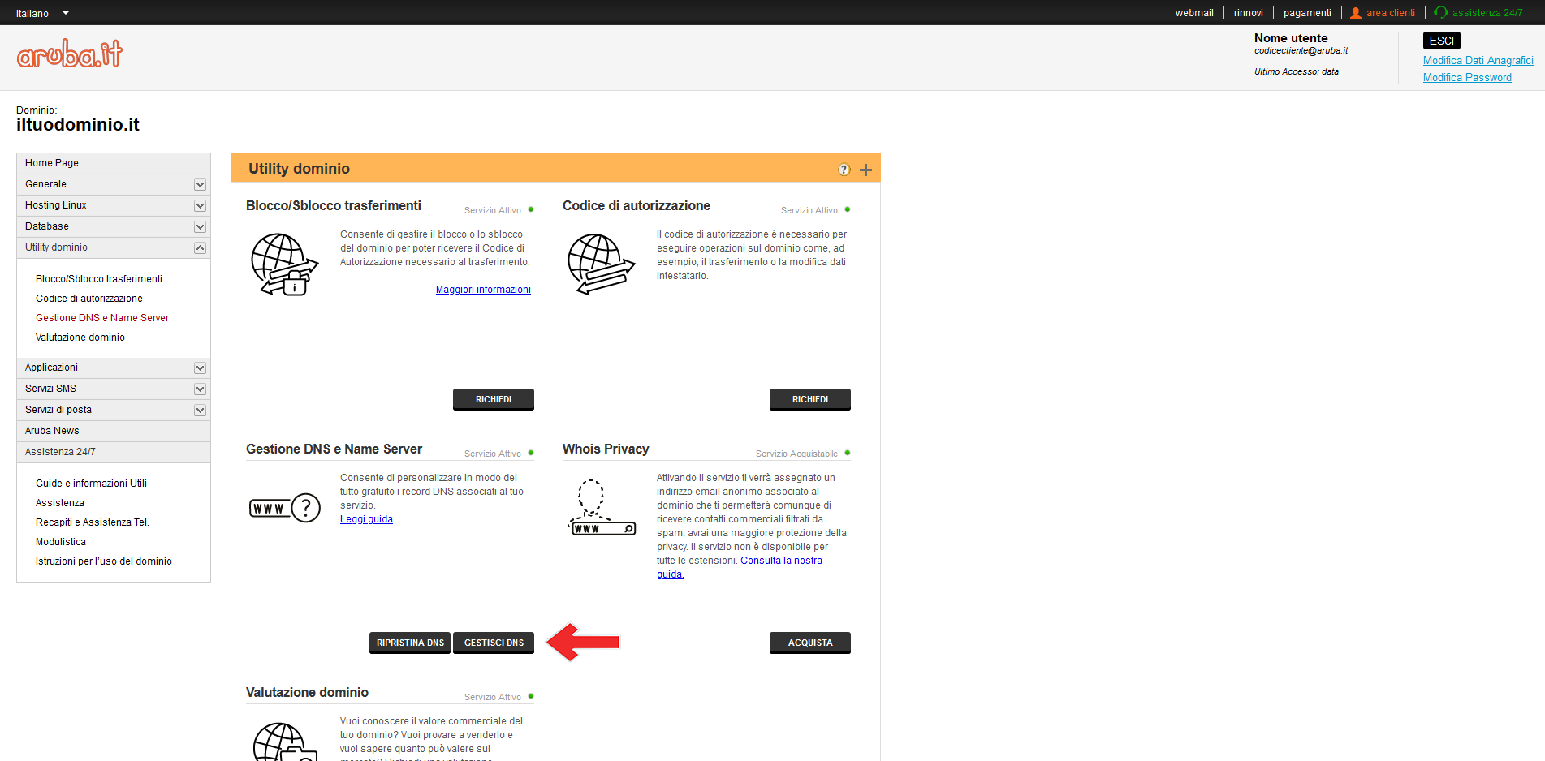
Task: Expand the Generale sidebar section
Action: 200,185
